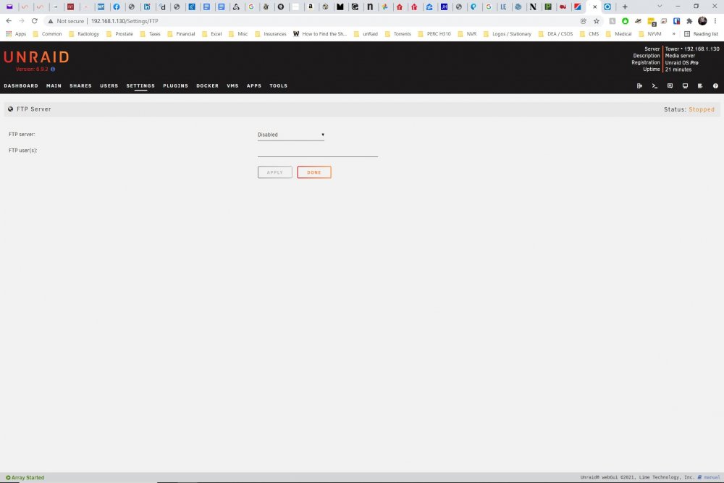Close the current browser tab
The height and width of the screenshot is (483, 724).
[594, 7]
